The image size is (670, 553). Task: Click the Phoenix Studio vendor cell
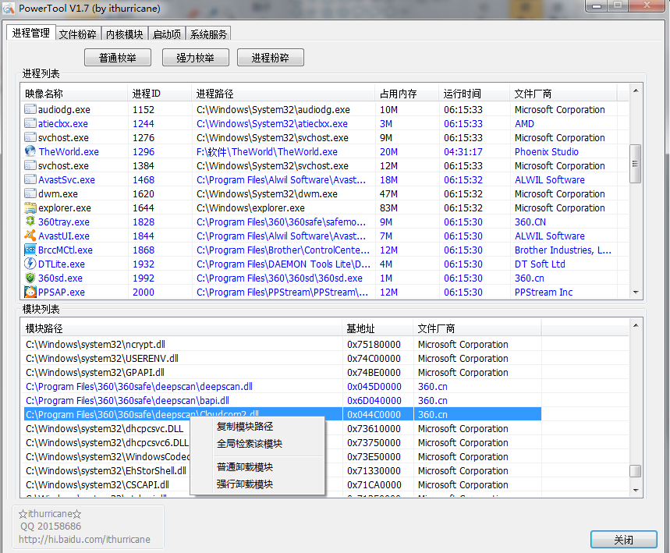547,152
